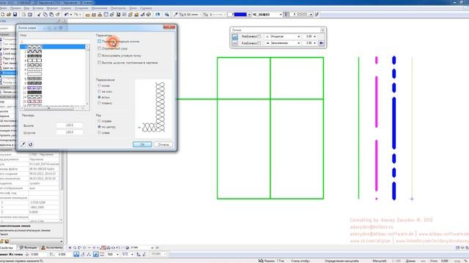
Task: Click the Paste clipboard icon
Action: 51,15
